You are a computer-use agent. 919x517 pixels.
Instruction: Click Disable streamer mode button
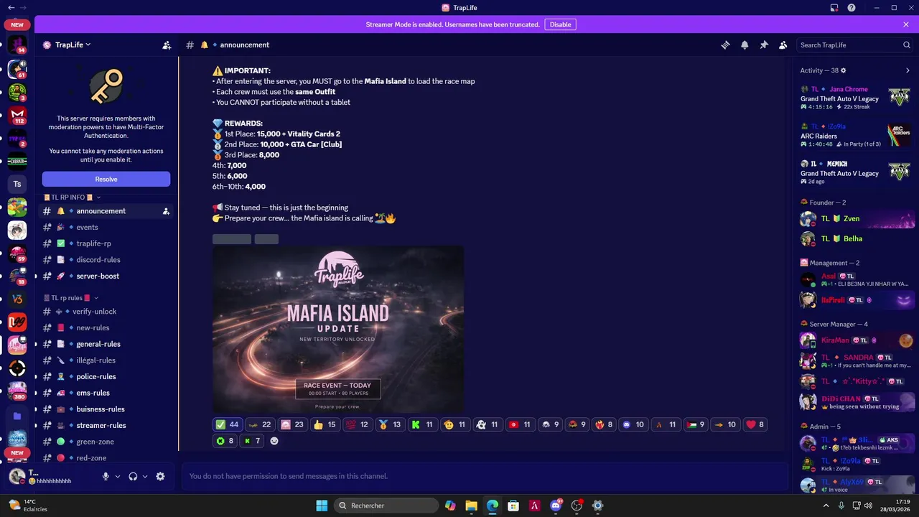point(560,24)
